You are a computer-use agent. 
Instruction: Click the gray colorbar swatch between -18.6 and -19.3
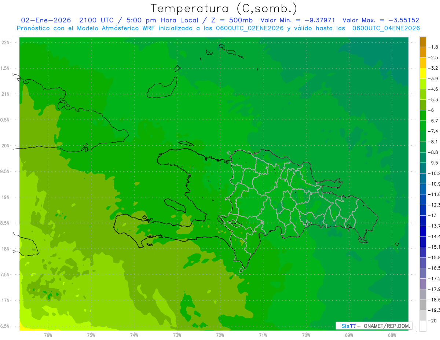423,305
